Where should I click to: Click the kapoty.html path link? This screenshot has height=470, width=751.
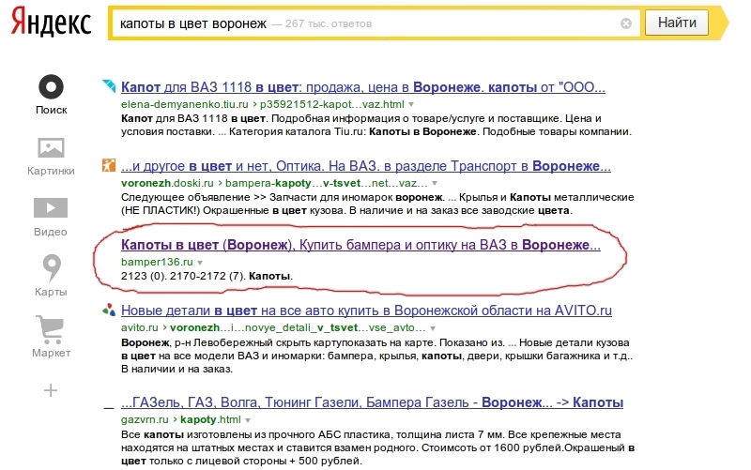tap(210, 419)
